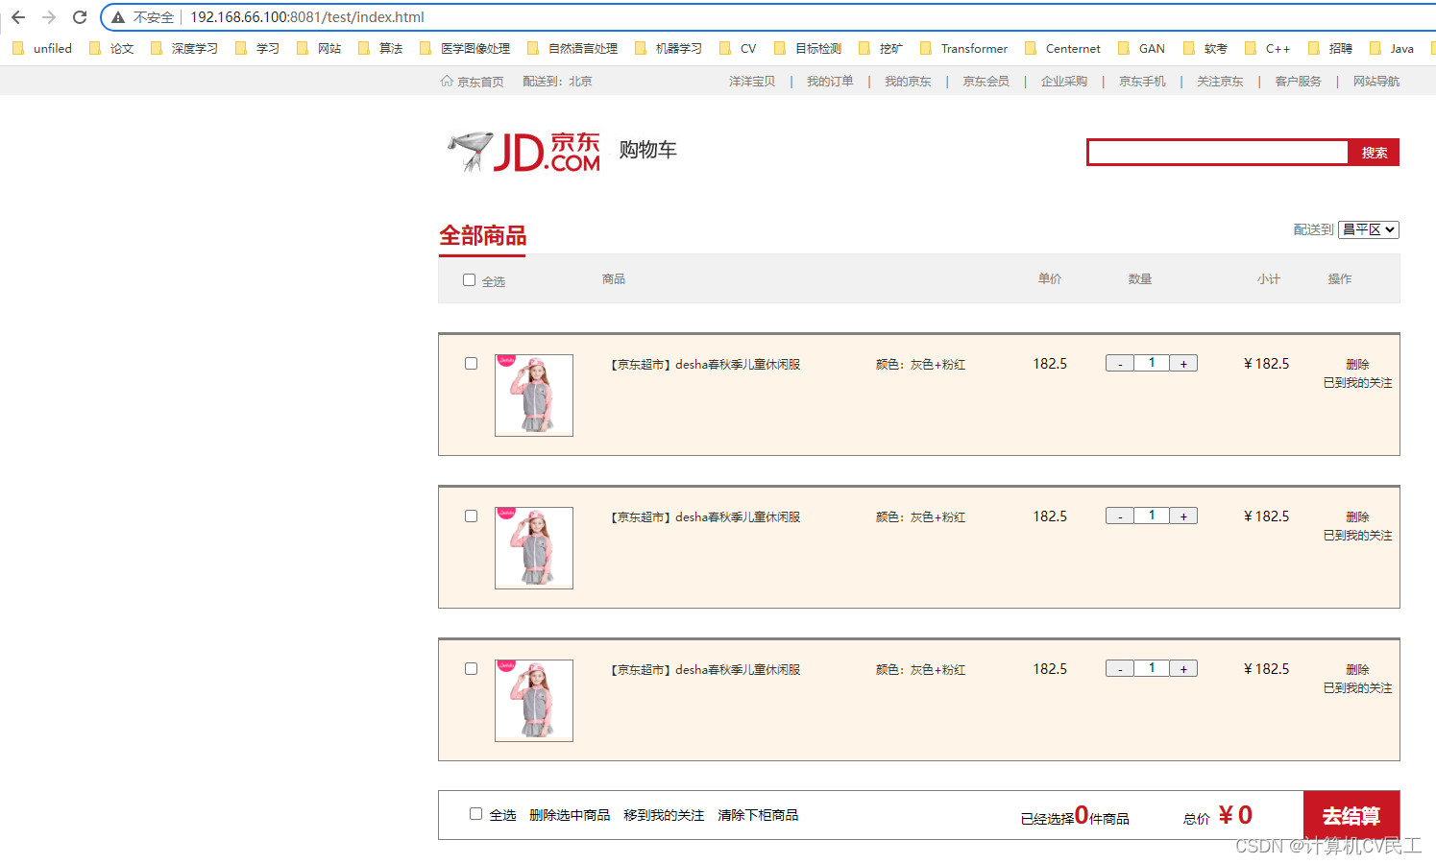Decrease quantity of the second cart item
This screenshot has height=864, width=1436.
pos(1120,516)
